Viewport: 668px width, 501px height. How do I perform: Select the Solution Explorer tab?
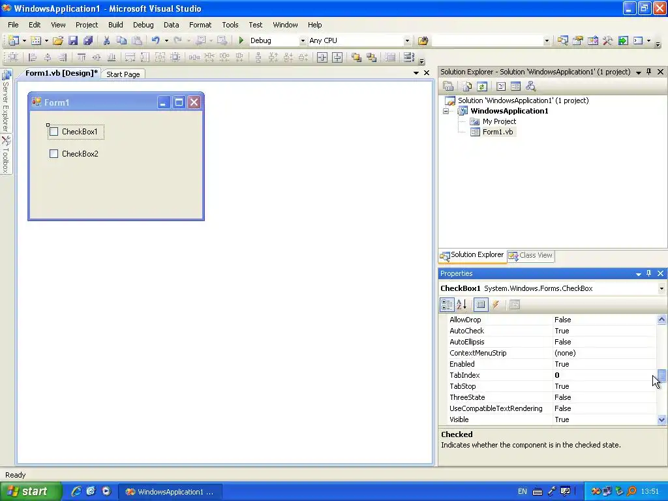click(x=472, y=255)
